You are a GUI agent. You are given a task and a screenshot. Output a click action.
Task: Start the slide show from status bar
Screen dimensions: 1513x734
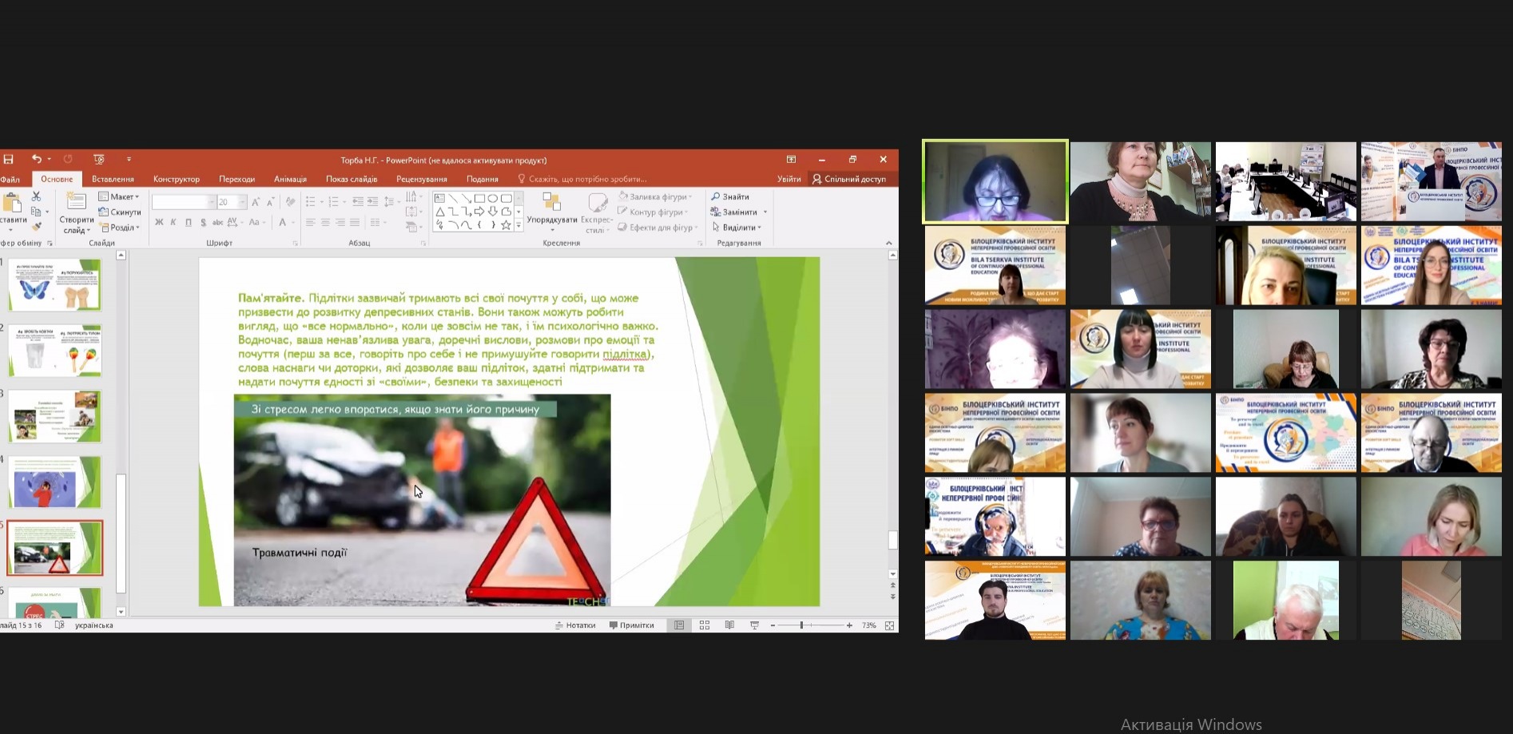pos(754,625)
